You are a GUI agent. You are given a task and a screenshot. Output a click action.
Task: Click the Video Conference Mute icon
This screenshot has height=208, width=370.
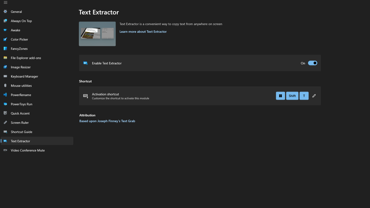pos(5,150)
